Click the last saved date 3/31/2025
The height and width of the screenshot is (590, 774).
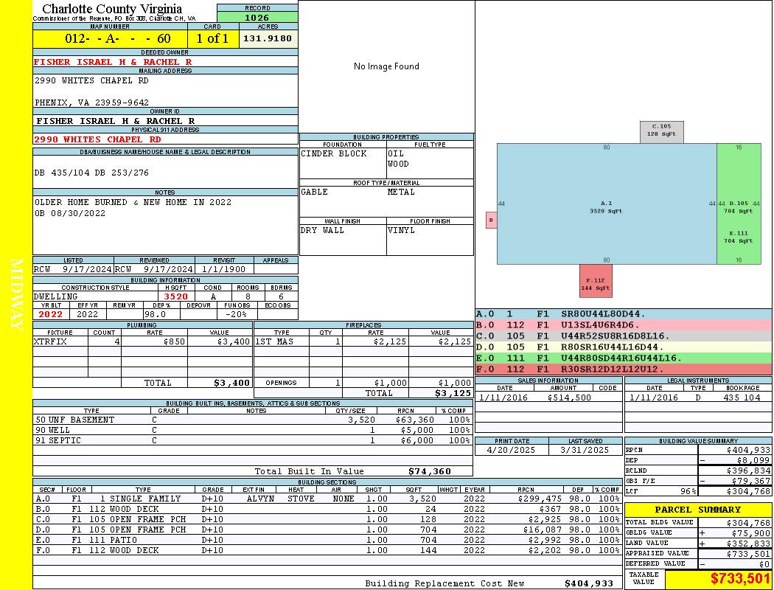click(585, 451)
